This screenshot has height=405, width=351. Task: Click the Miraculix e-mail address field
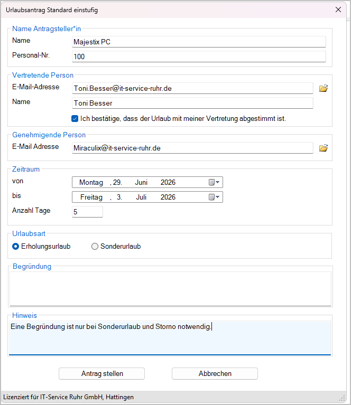coord(192,148)
